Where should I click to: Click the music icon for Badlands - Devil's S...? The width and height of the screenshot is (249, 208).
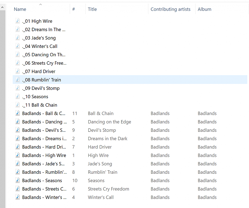18,130
